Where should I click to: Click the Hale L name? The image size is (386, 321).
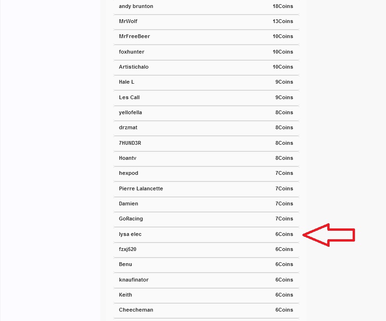coord(126,82)
